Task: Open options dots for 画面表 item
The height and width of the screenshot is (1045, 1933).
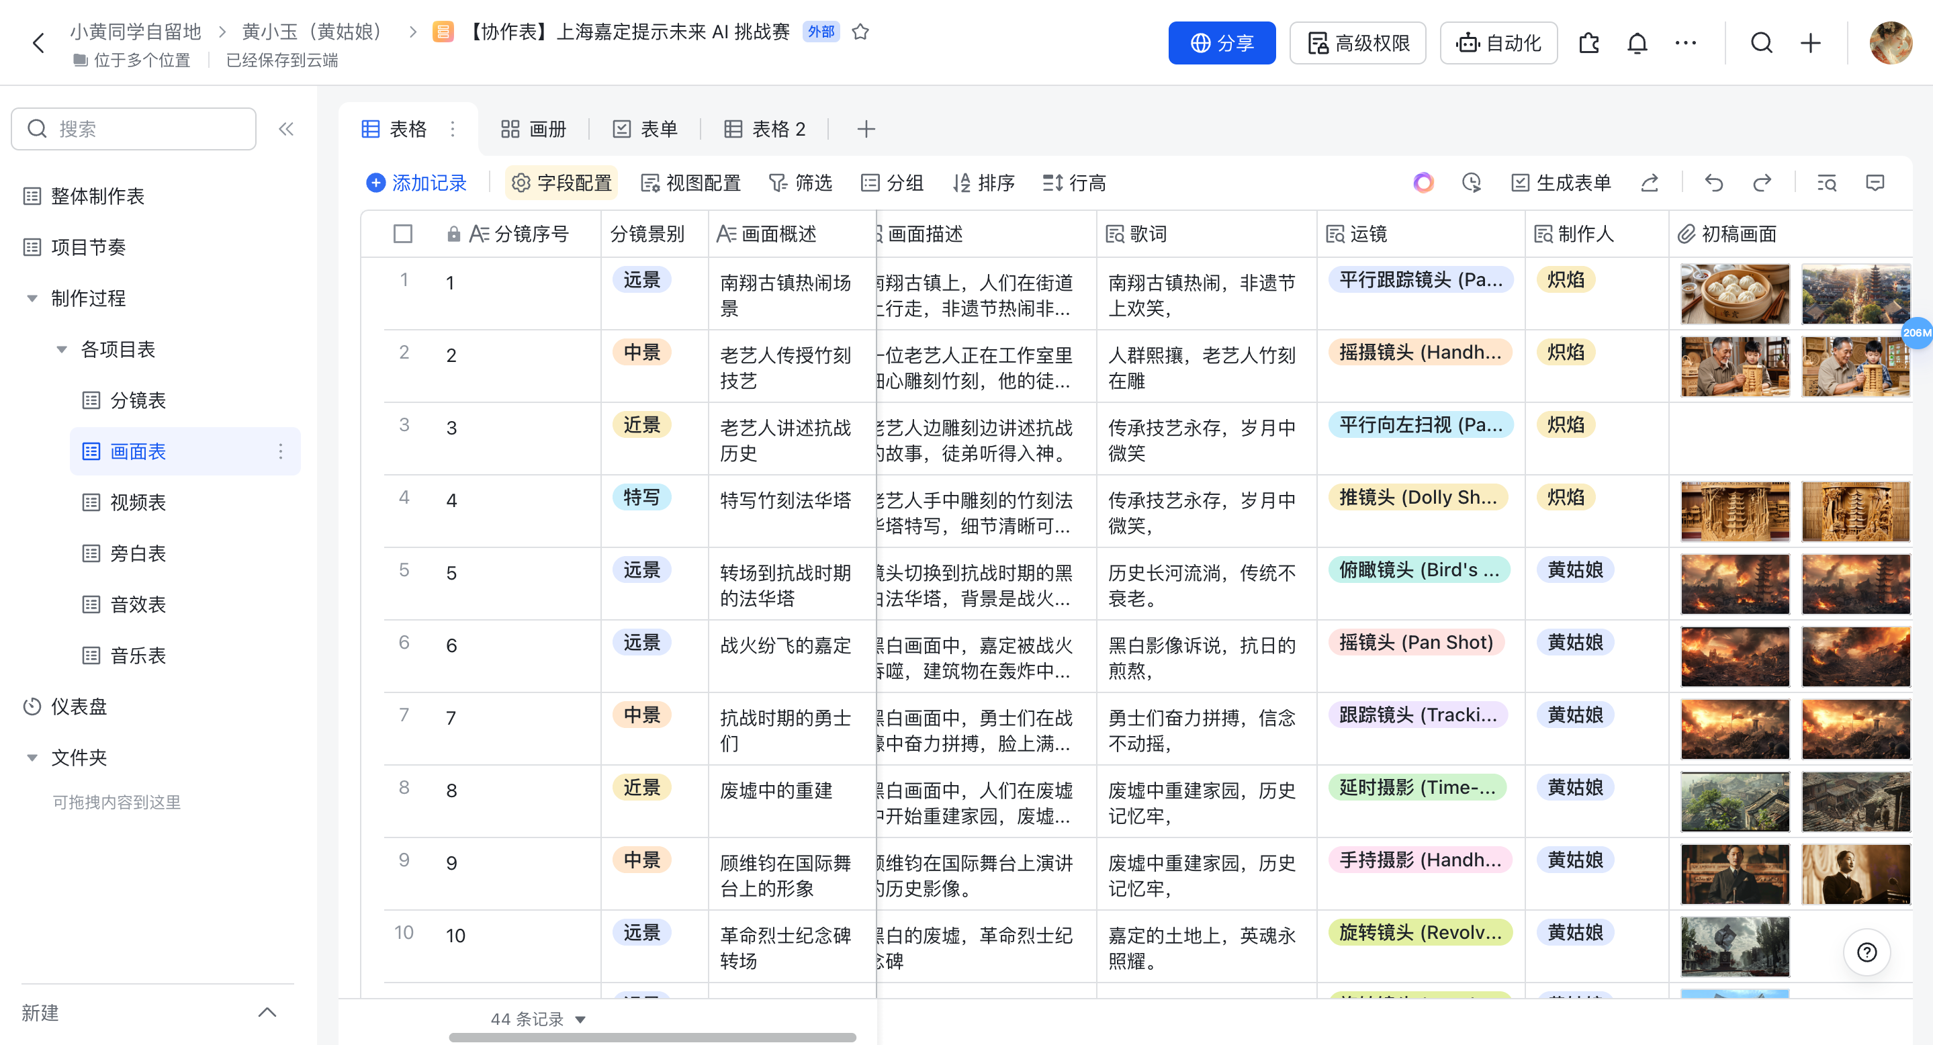Action: tap(281, 451)
